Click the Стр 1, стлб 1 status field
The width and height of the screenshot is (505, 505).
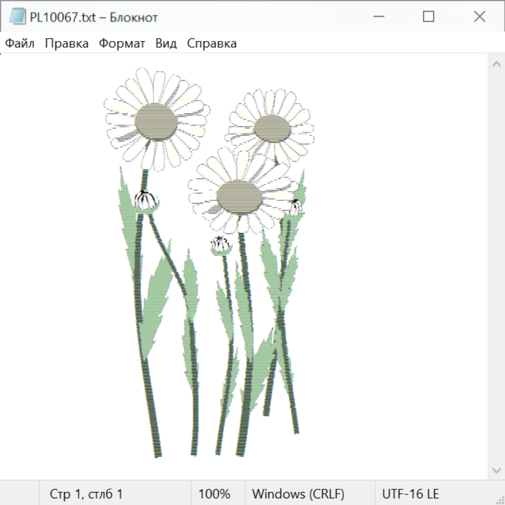[x=86, y=494]
